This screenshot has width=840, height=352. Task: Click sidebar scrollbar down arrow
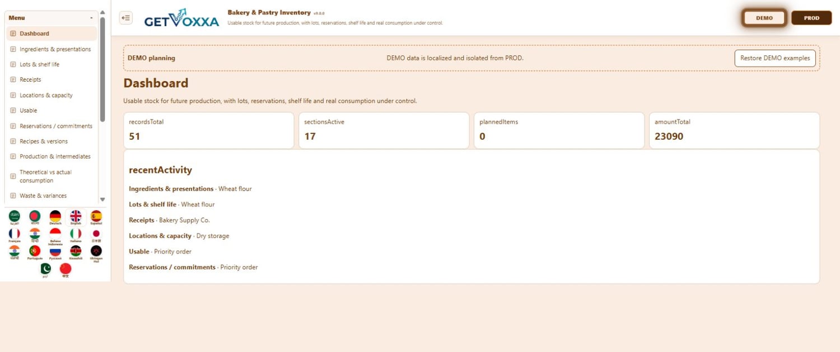[x=102, y=199]
